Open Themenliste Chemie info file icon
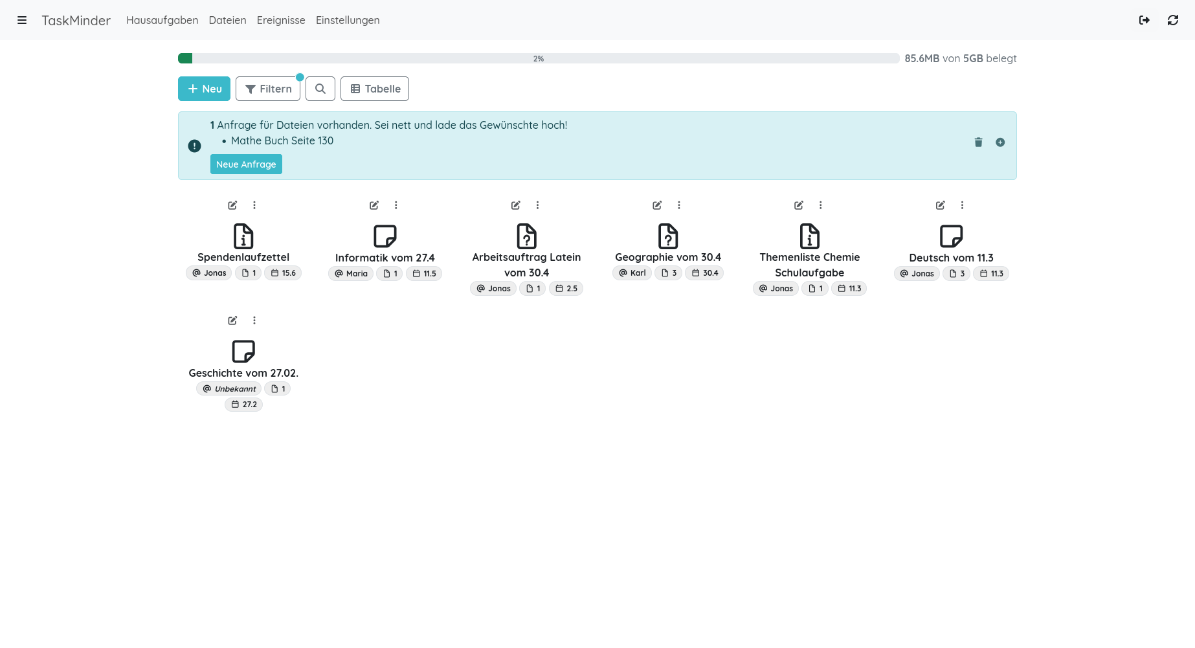The width and height of the screenshot is (1195, 648). coord(810,236)
